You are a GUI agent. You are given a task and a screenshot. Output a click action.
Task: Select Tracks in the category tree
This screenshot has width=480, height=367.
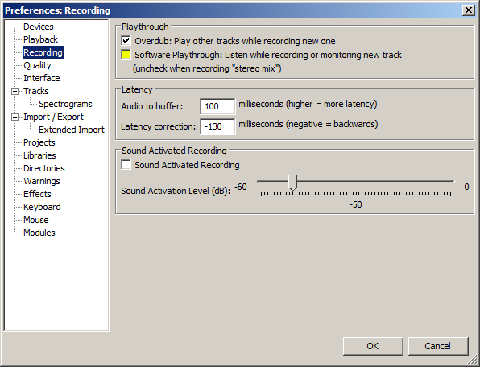click(36, 91)
